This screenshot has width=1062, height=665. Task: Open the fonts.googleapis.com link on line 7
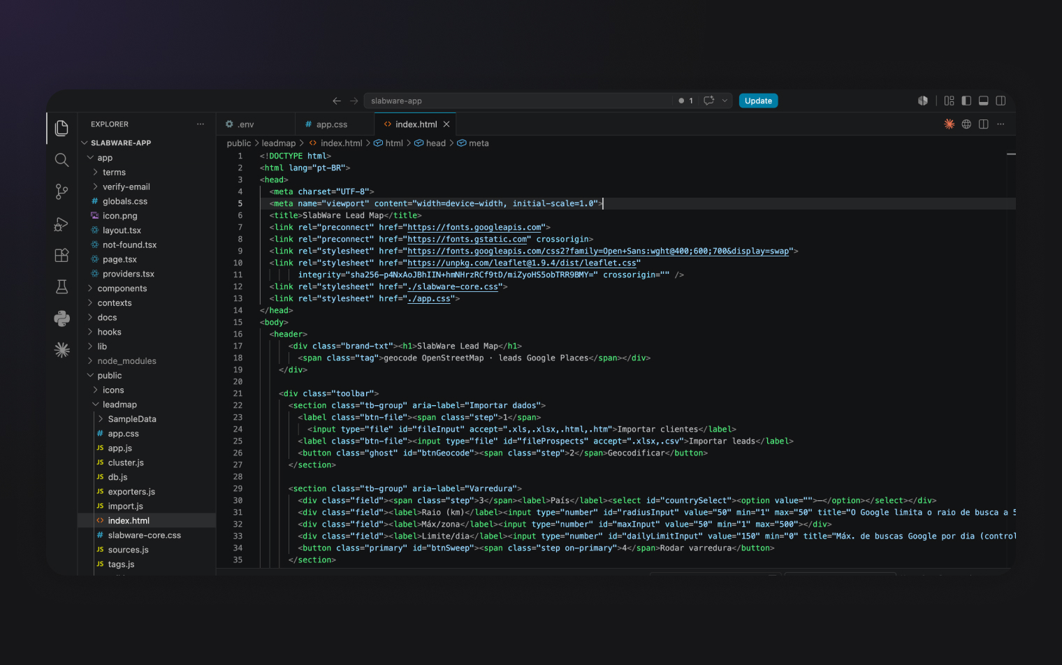[x=474, y=227]
